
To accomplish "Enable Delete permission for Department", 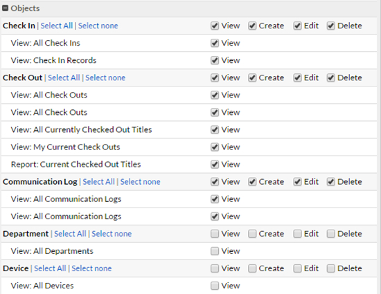I will (331, 234).
